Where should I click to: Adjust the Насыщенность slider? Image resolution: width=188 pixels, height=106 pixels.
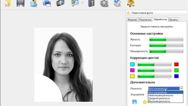166,51
